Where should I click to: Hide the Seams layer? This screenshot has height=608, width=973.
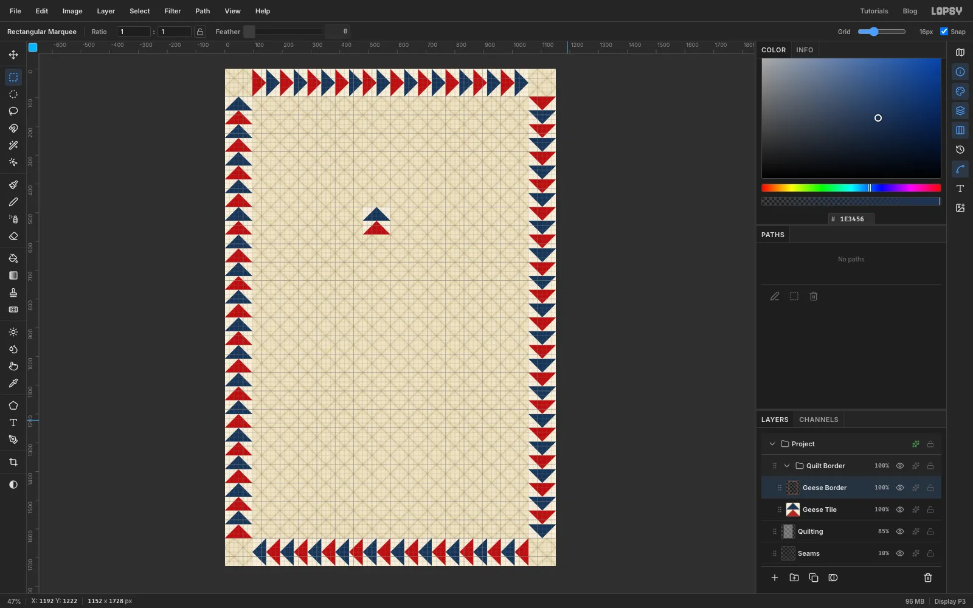click(x=900, y=553)
